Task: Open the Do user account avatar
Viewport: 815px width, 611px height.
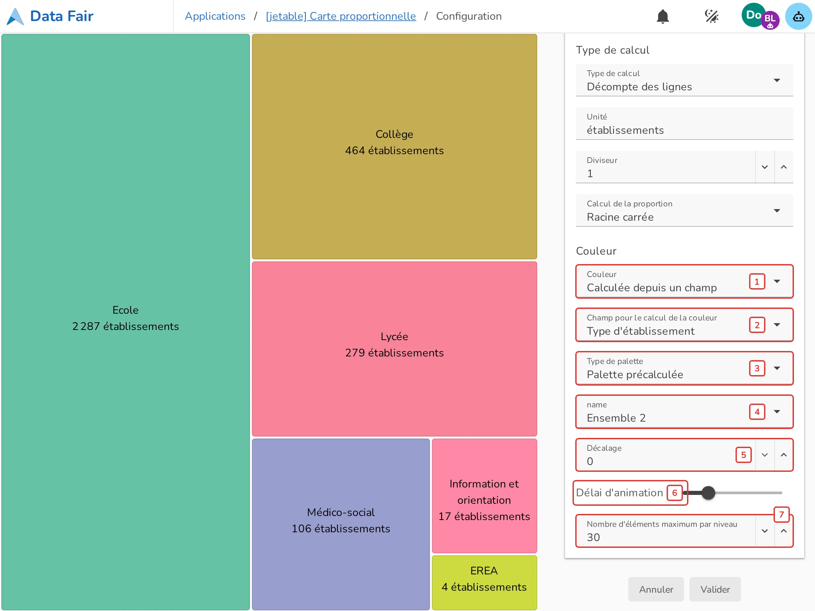Action: click(x=753, y=15)
